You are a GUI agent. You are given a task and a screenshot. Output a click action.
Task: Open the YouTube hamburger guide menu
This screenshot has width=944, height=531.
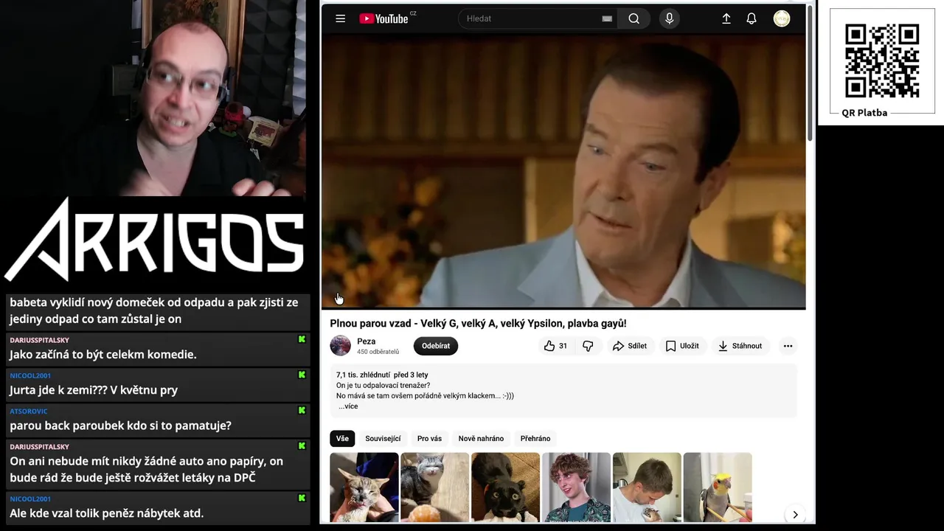[x=340, y=18]
